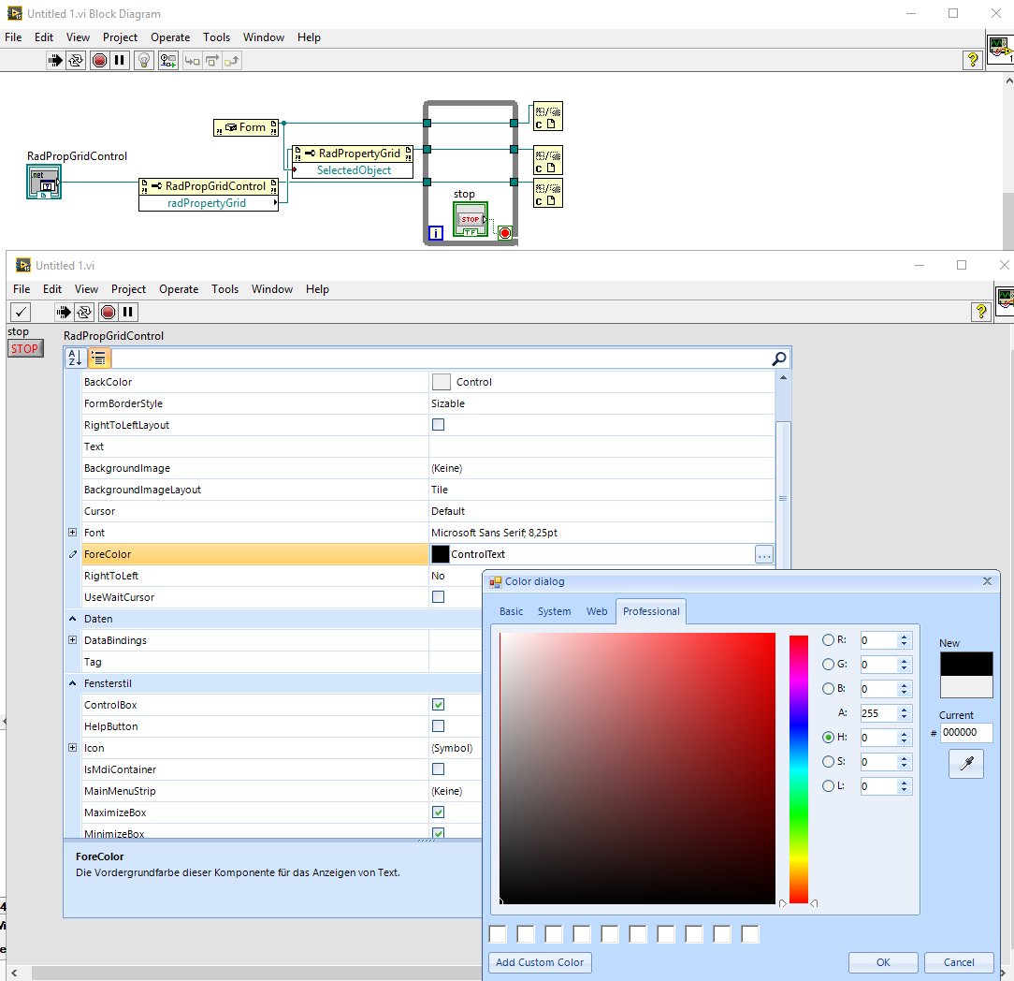Image resolution: width=1014 pixels, height=981 pixels.
Task: Select the R radio button in color dialog
Action: [828, 640]
